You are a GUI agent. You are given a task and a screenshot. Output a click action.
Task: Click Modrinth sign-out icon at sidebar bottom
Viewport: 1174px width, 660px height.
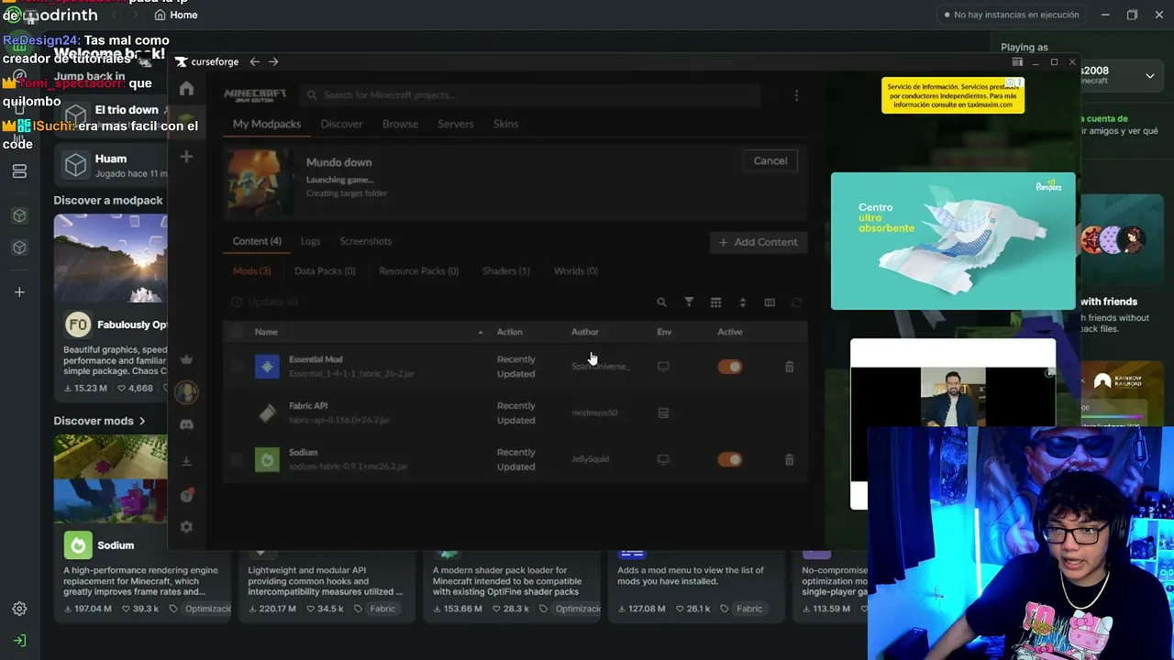(x=19, y=640)
